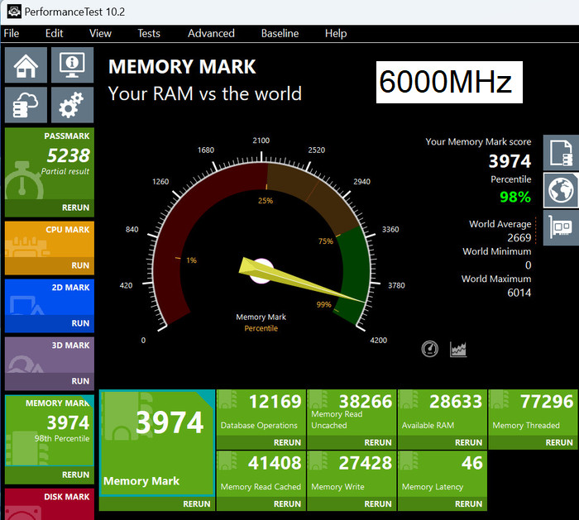Click the 3974 score under Your Memory Mark score

coord(510,161)
